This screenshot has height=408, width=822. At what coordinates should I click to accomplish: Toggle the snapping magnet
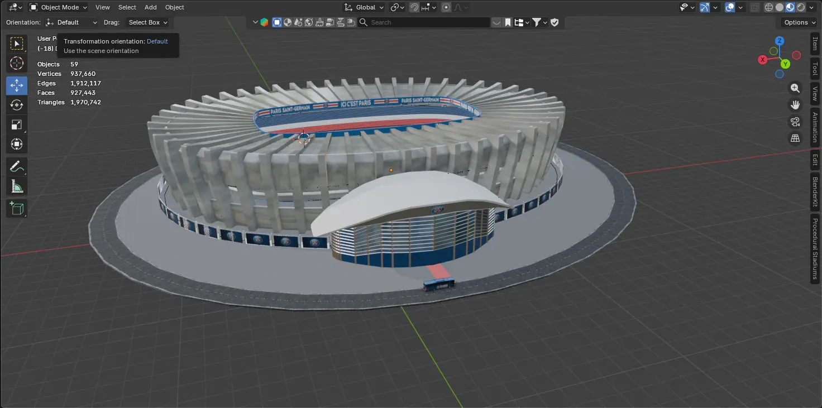click(414, 7)
